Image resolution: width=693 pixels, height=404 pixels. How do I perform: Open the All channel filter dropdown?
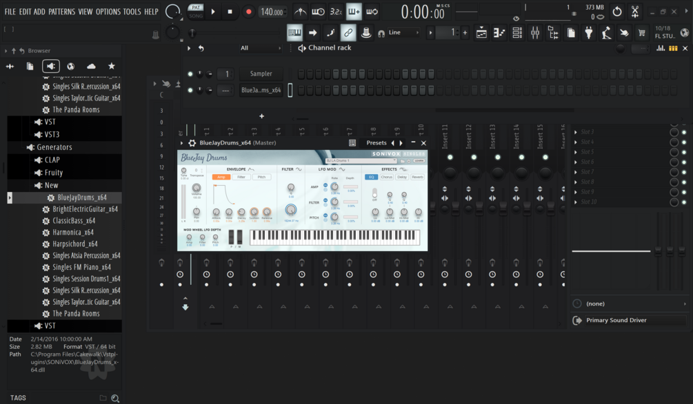click(261, 48)
